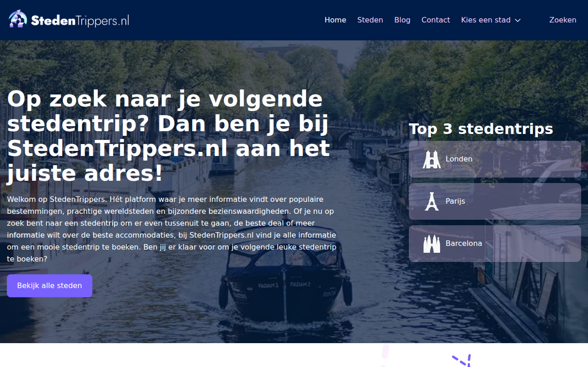Viewport: 588px width, 367px height.
Task: Open the Parijs city trip card
Action: tap(495, 201)
